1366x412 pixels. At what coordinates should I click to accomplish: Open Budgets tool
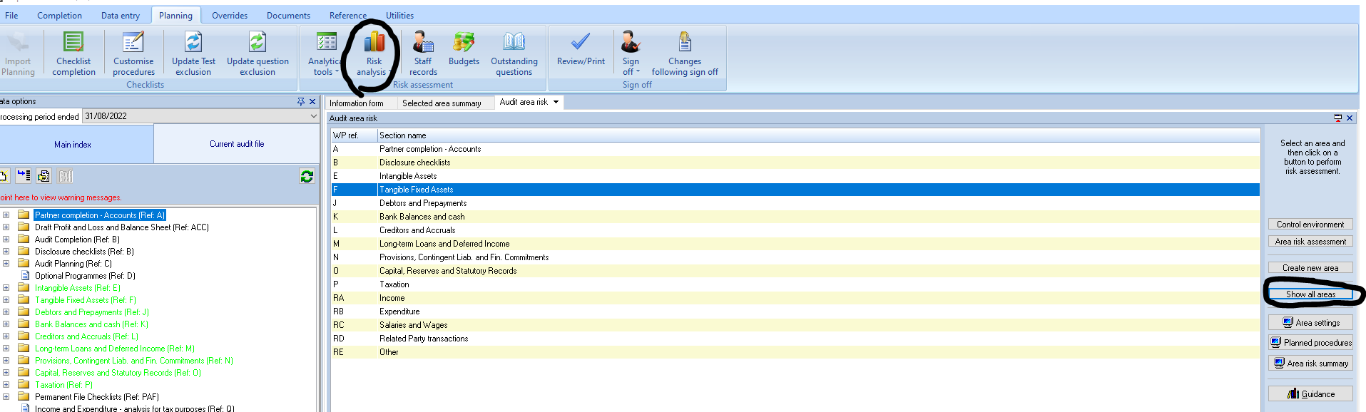click(x=464, y=48)
